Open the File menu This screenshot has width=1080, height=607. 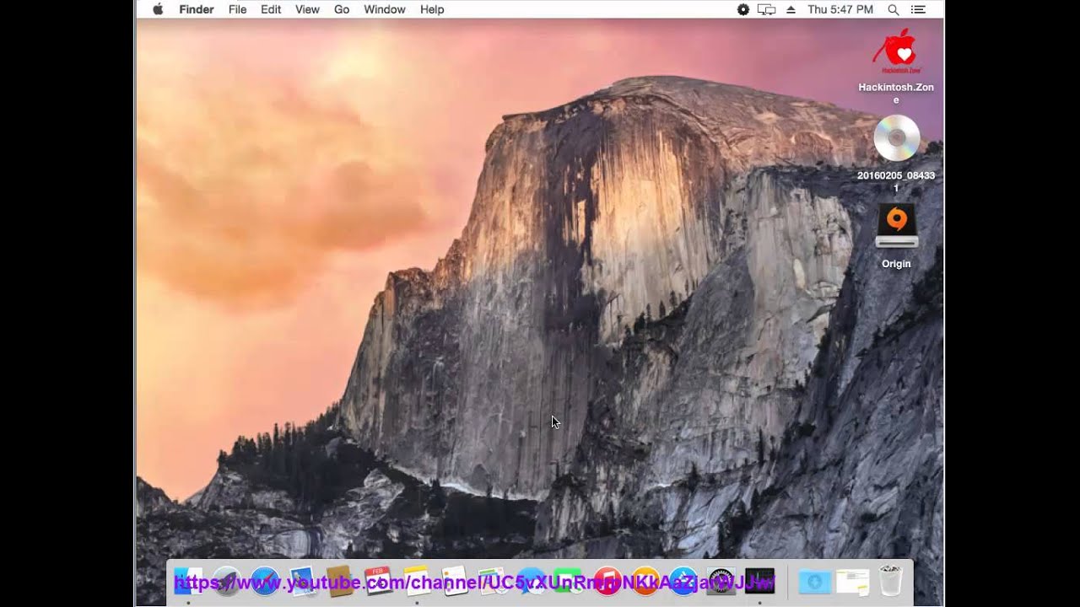point(237,9)
